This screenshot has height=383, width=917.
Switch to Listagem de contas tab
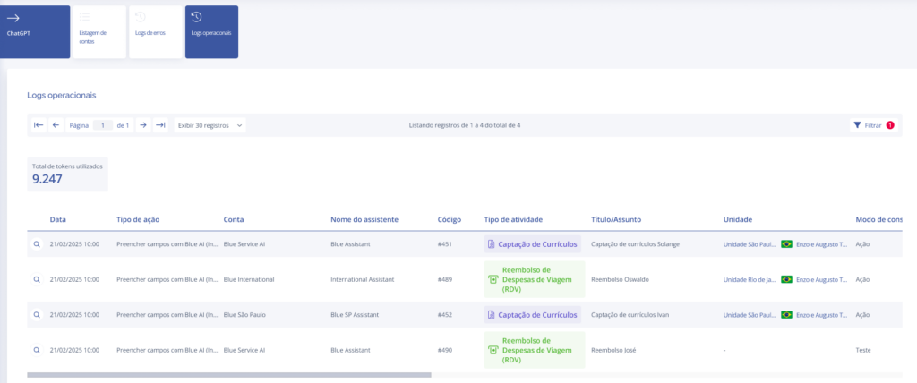tap(99, 31)
